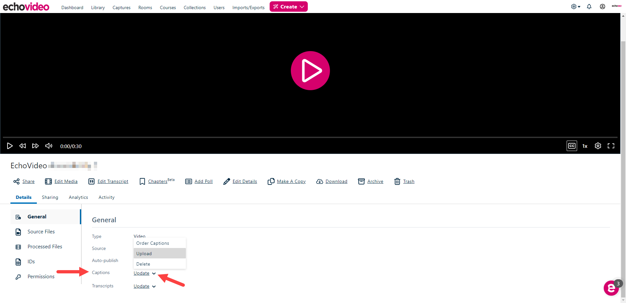
Task: Select General in the details sidebar
Action: 46,217
